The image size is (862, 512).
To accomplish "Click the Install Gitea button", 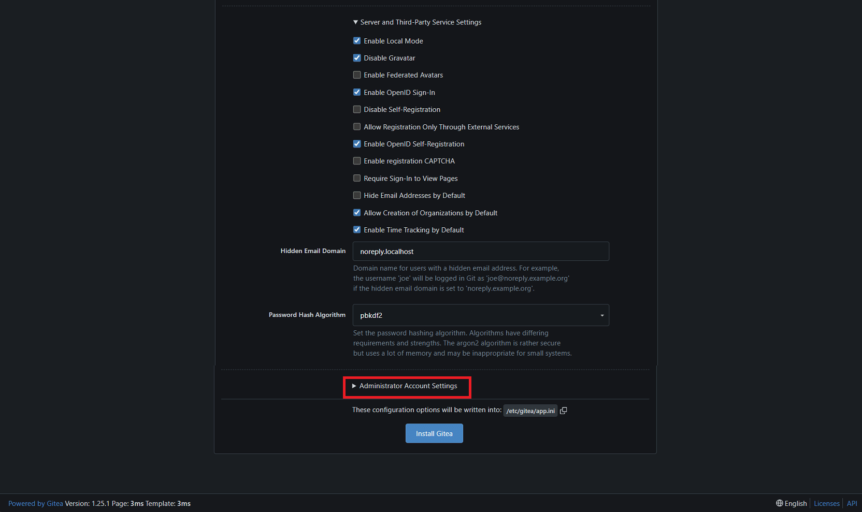I will (x=434, y=434).
